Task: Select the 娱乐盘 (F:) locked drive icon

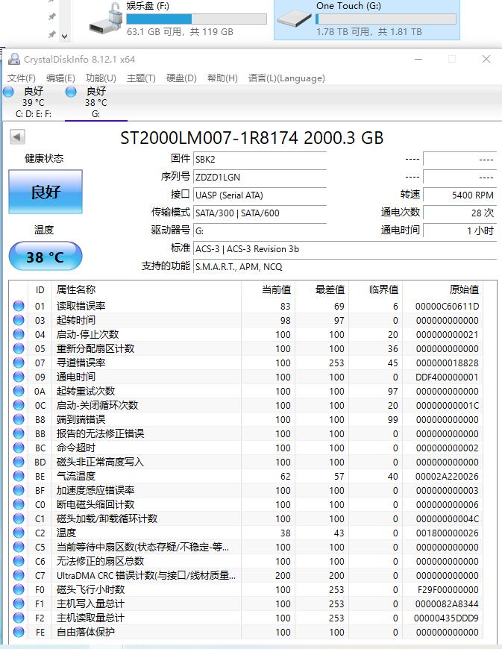Action: 106,19
